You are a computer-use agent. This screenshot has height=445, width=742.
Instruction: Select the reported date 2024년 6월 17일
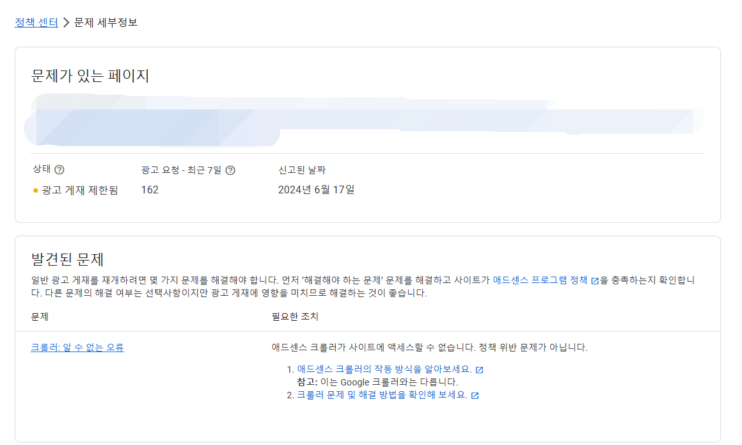point(317,189)
